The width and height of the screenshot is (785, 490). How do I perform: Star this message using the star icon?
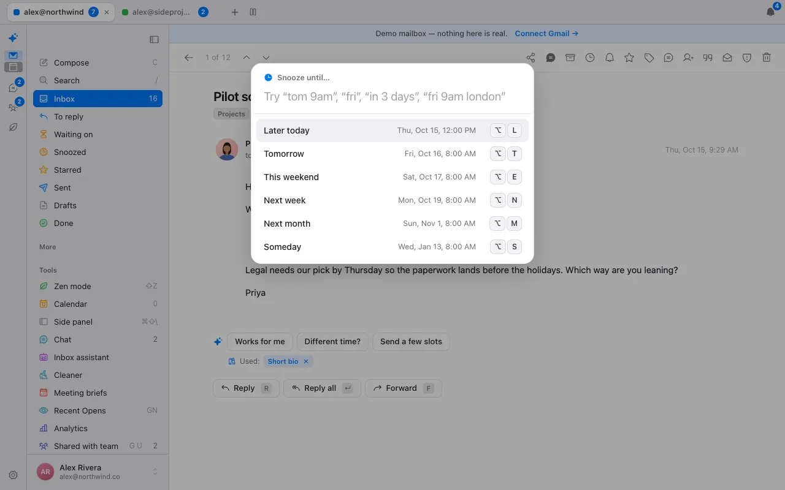pos(629,58)
